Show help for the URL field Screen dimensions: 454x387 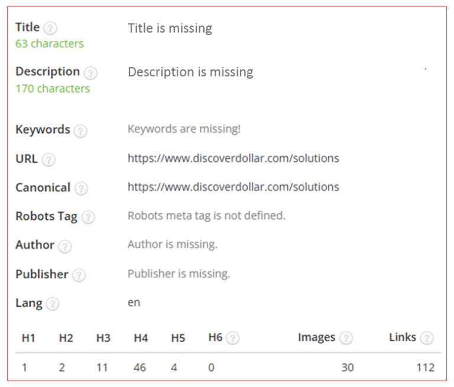(x=49, y=160)
